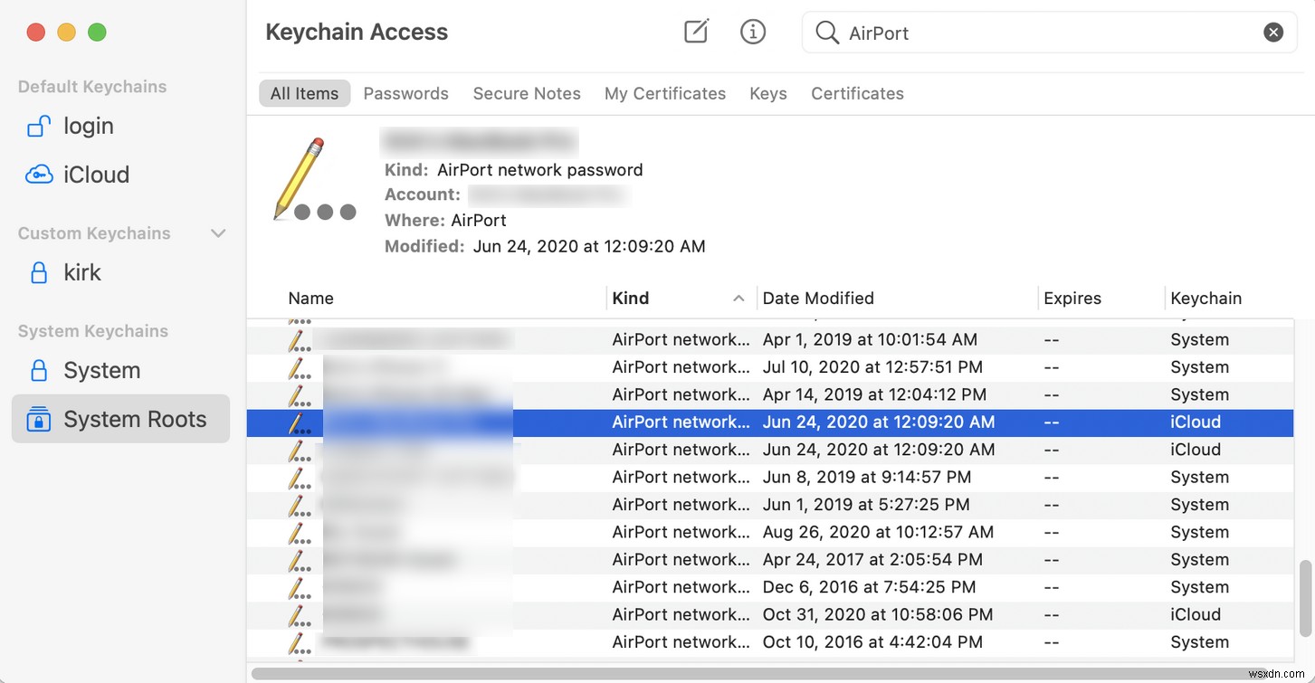Select the All Items filter
Screen dimensions: 1315x683
304,93
